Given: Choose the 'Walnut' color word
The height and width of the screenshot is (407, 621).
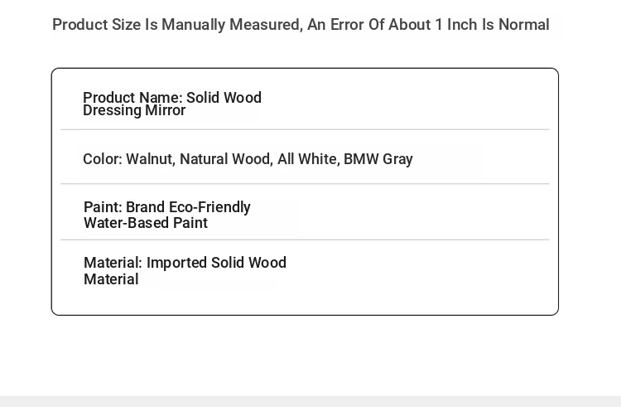Looking at the screenshot, I should pos(150,159).
